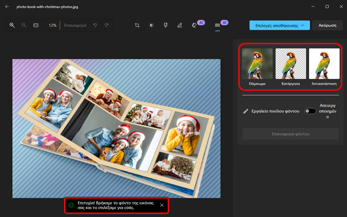The width and height of the screenshot is (347, 217).
Task: Select the Αντικατάσταση replace background thumbnail
Action: coord(324,64)
